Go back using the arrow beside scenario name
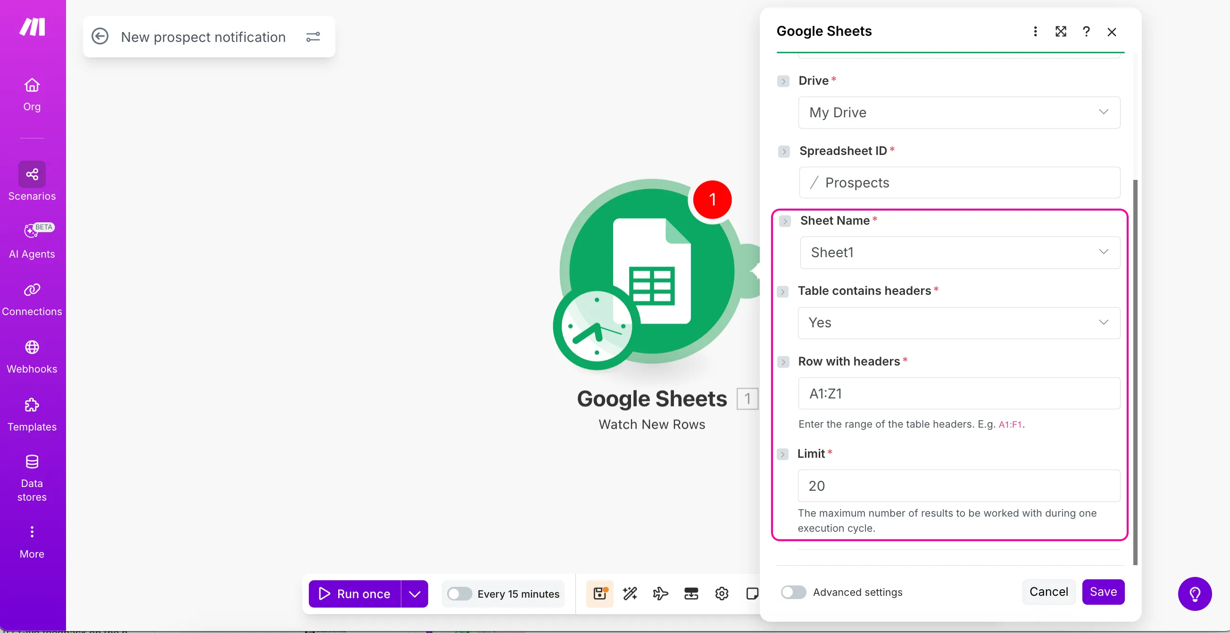This screenshot has height=633, width=1230. (x=100, y=37)
